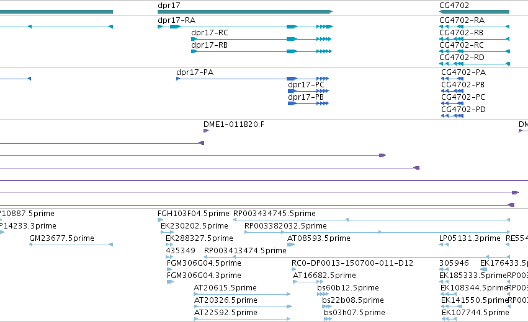Select EST bs60b12.5prime
The image size is (528, 322).
pyautogui.click(x=348, y=288)
